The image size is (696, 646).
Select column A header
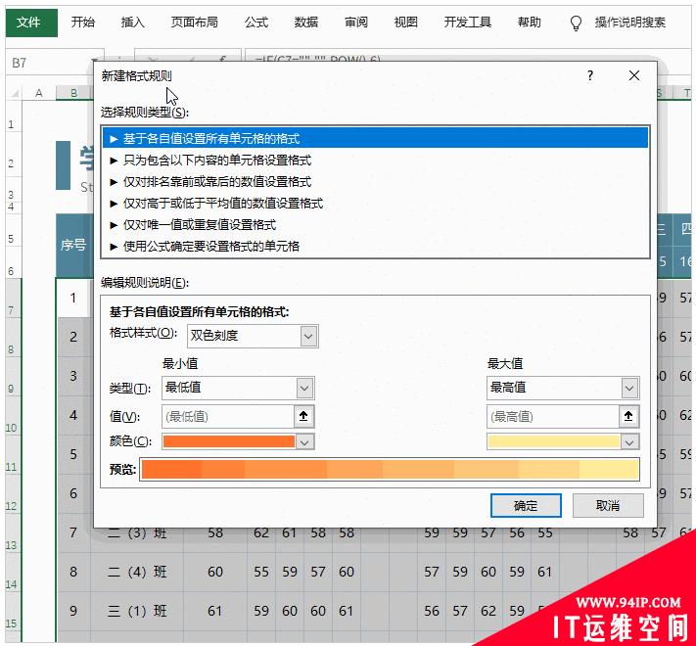click(x=39, y=93)
